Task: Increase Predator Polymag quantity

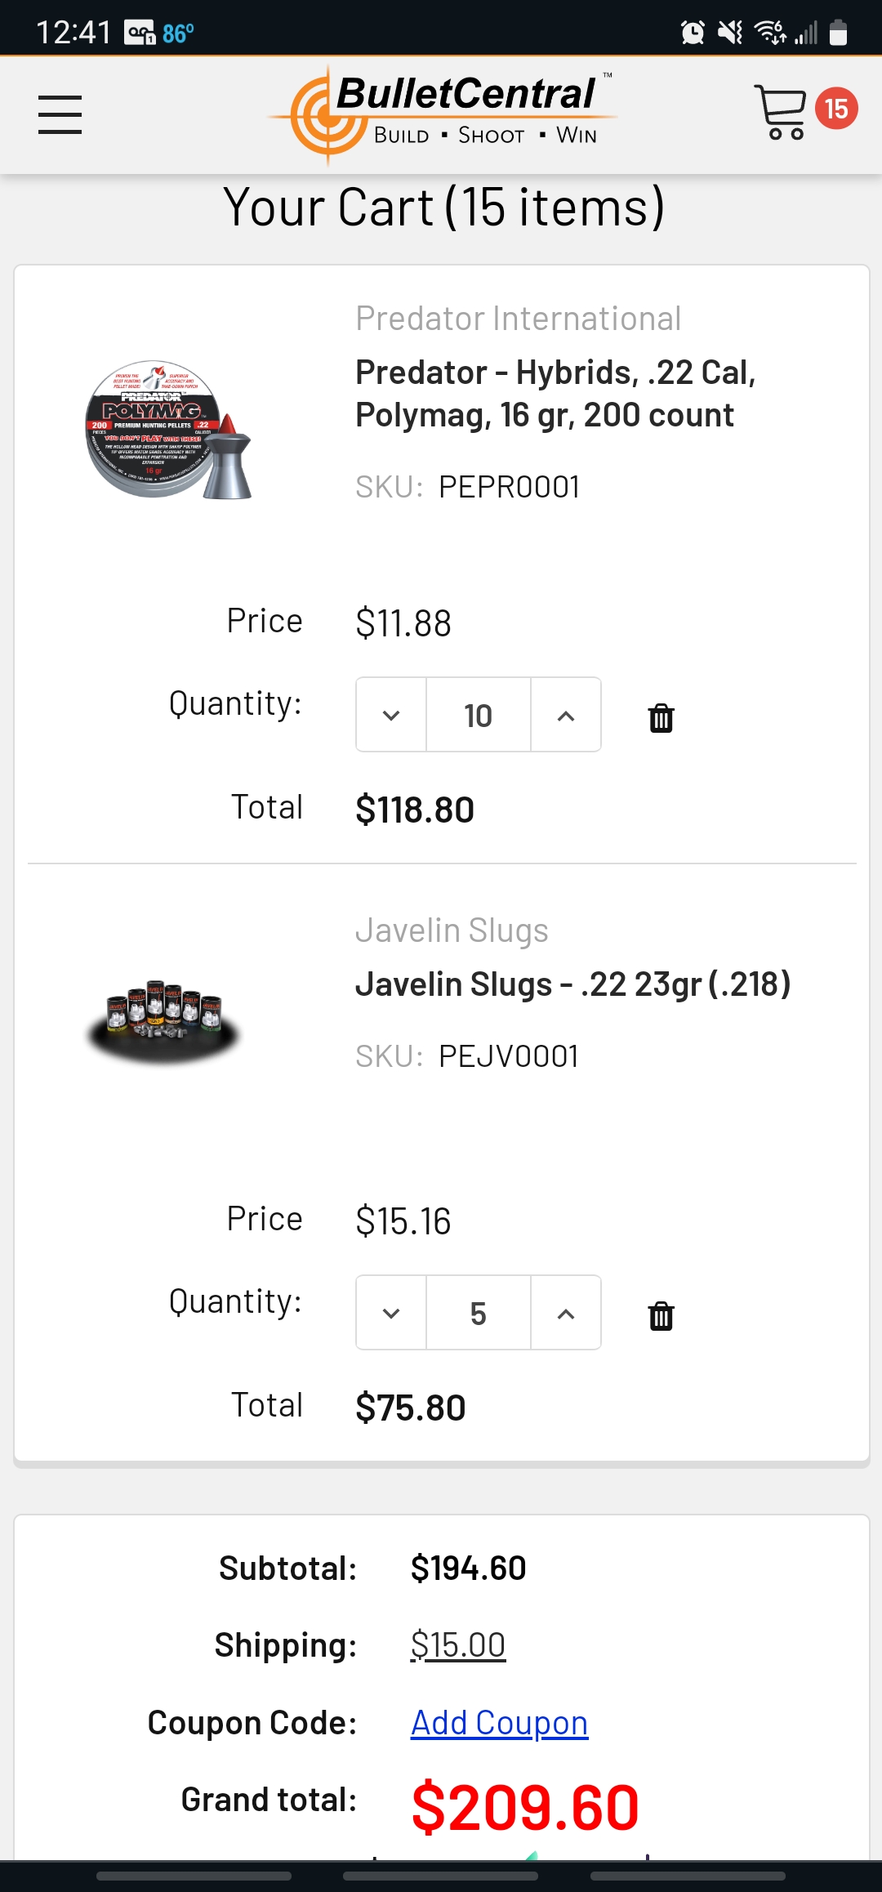Action: point(566,715)
